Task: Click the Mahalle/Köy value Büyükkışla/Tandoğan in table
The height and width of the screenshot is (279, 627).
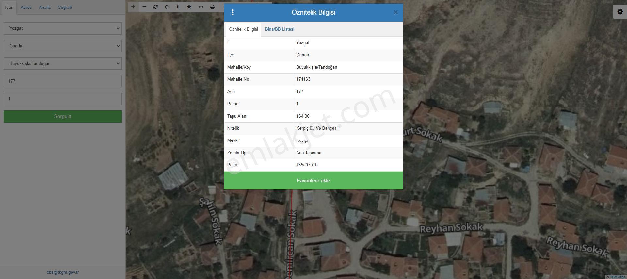Action: [x=317, y=67]
